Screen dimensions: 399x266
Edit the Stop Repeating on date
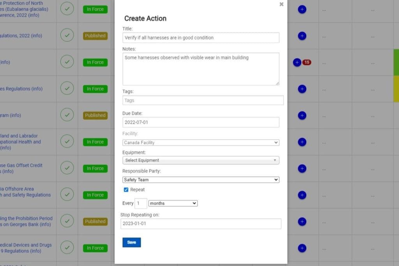coord(201,224)
